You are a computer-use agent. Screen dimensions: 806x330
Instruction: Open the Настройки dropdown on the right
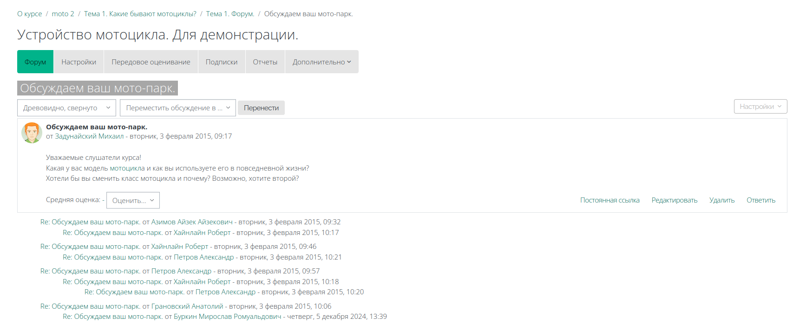760,107
